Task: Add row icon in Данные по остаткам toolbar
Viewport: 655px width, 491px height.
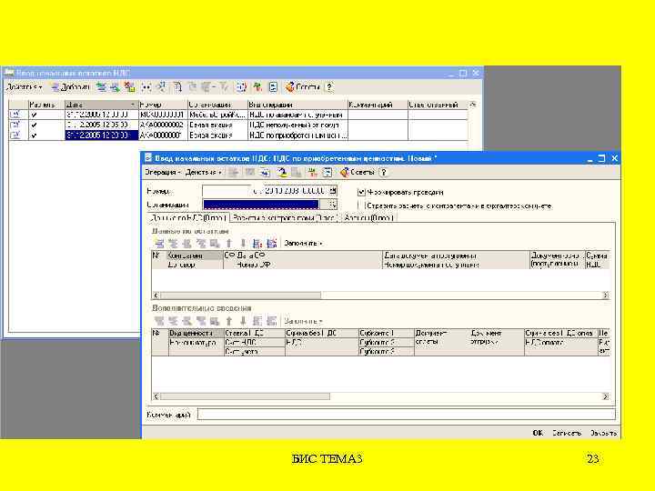Action: pyautogui.click(x=159, y=244)
